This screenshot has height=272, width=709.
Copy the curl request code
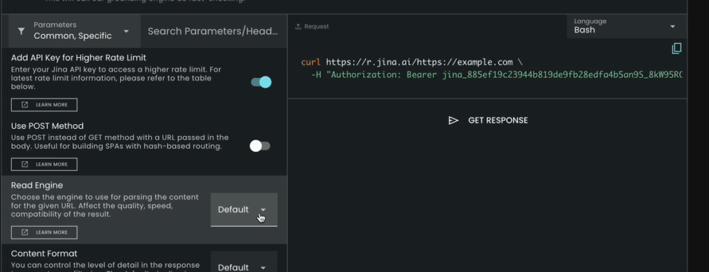tap(676, 48)
